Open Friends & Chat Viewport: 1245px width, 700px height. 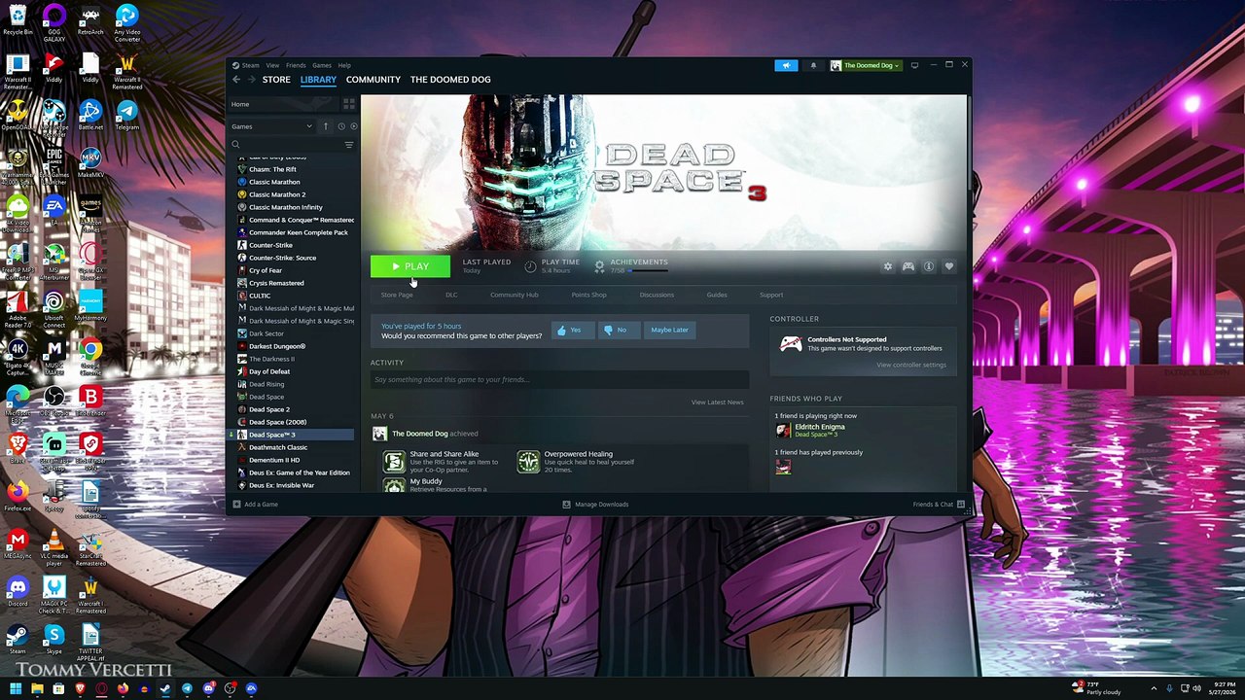click(x=938, y=505)
